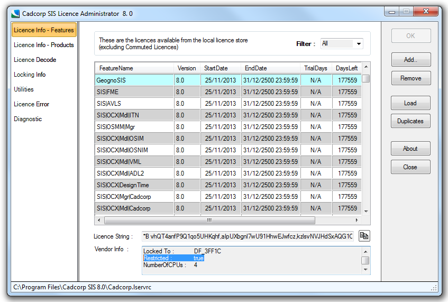This screenshot has height=302, width=448.
Task: Click the Load button
Action: point(410,103)
